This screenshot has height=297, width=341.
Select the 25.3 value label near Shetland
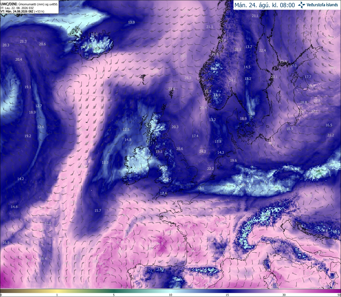click(x=188, y=78)
